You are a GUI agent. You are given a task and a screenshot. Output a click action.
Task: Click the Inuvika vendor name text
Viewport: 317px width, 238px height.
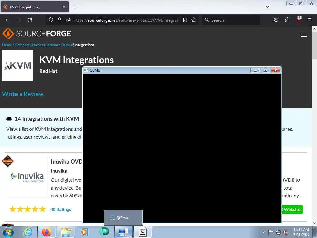click(x=59, y=171)
